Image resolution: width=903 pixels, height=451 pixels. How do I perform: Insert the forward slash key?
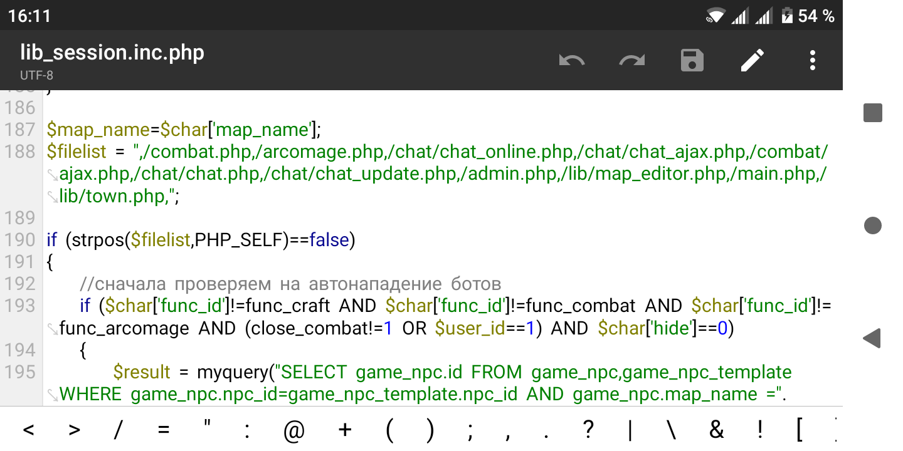click(118, 430)
